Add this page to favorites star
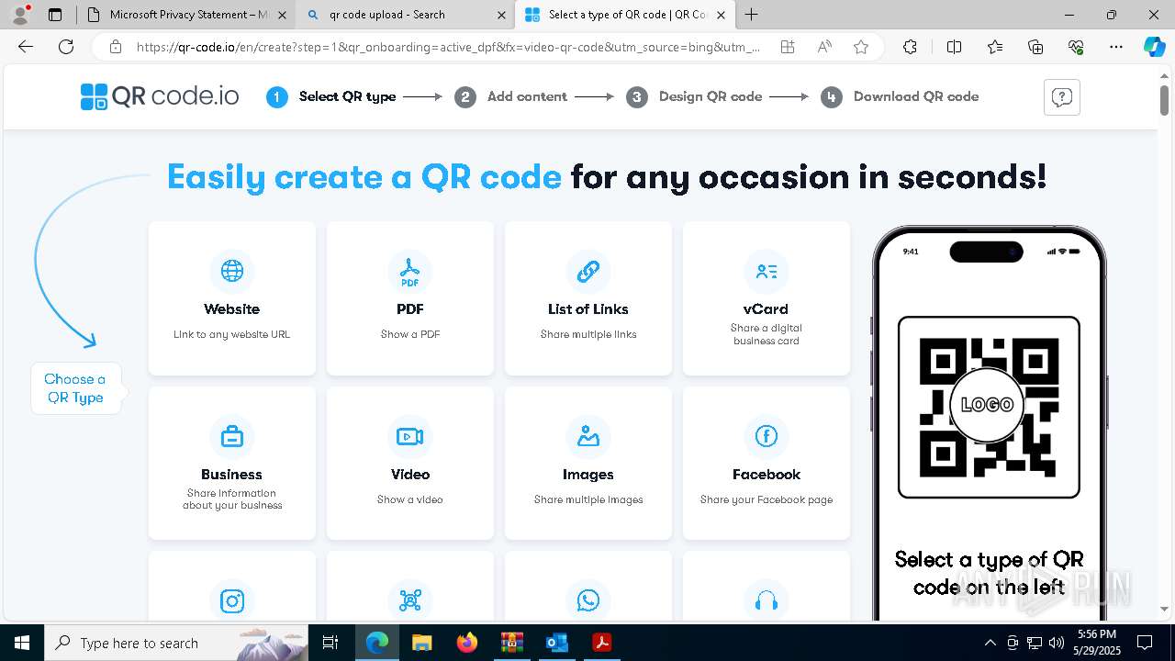The image size is (1175, 661). [x=861, y=47]
